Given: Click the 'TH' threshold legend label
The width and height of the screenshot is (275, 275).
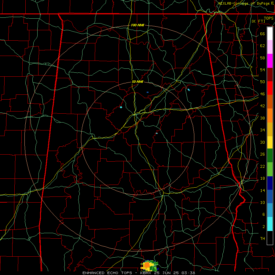Looking at the screenshot, I should 262,238.
